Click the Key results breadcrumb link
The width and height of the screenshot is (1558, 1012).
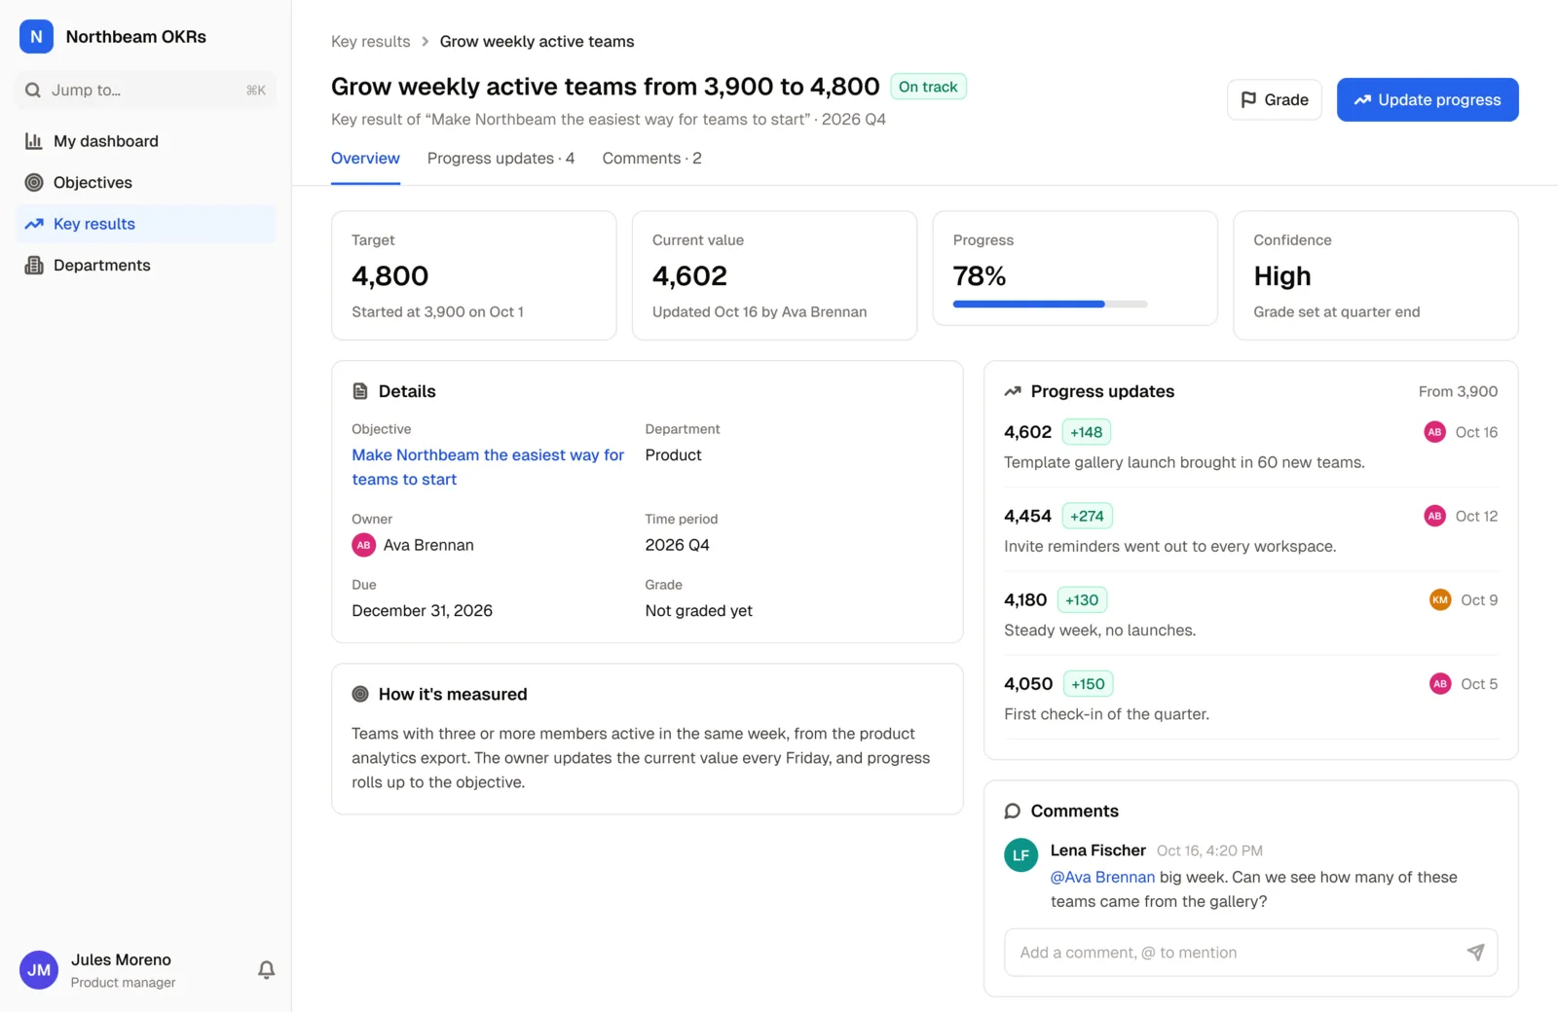click(x=370, y=42)
